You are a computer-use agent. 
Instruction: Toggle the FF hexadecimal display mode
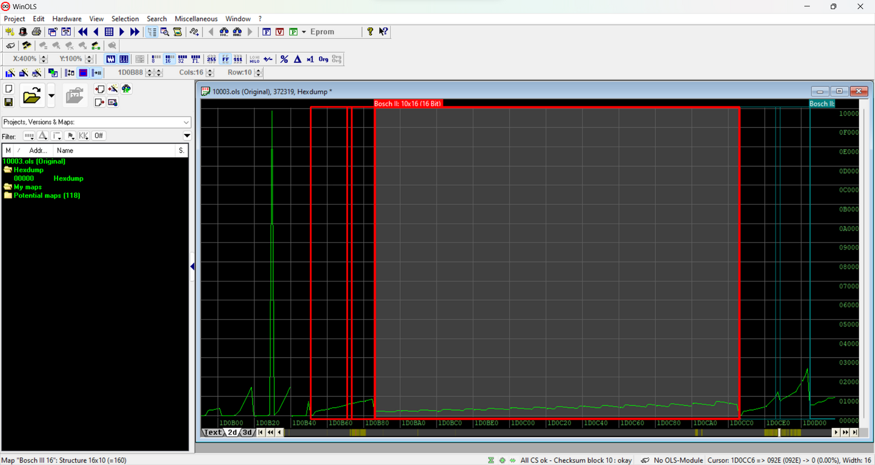coord(225,59)
